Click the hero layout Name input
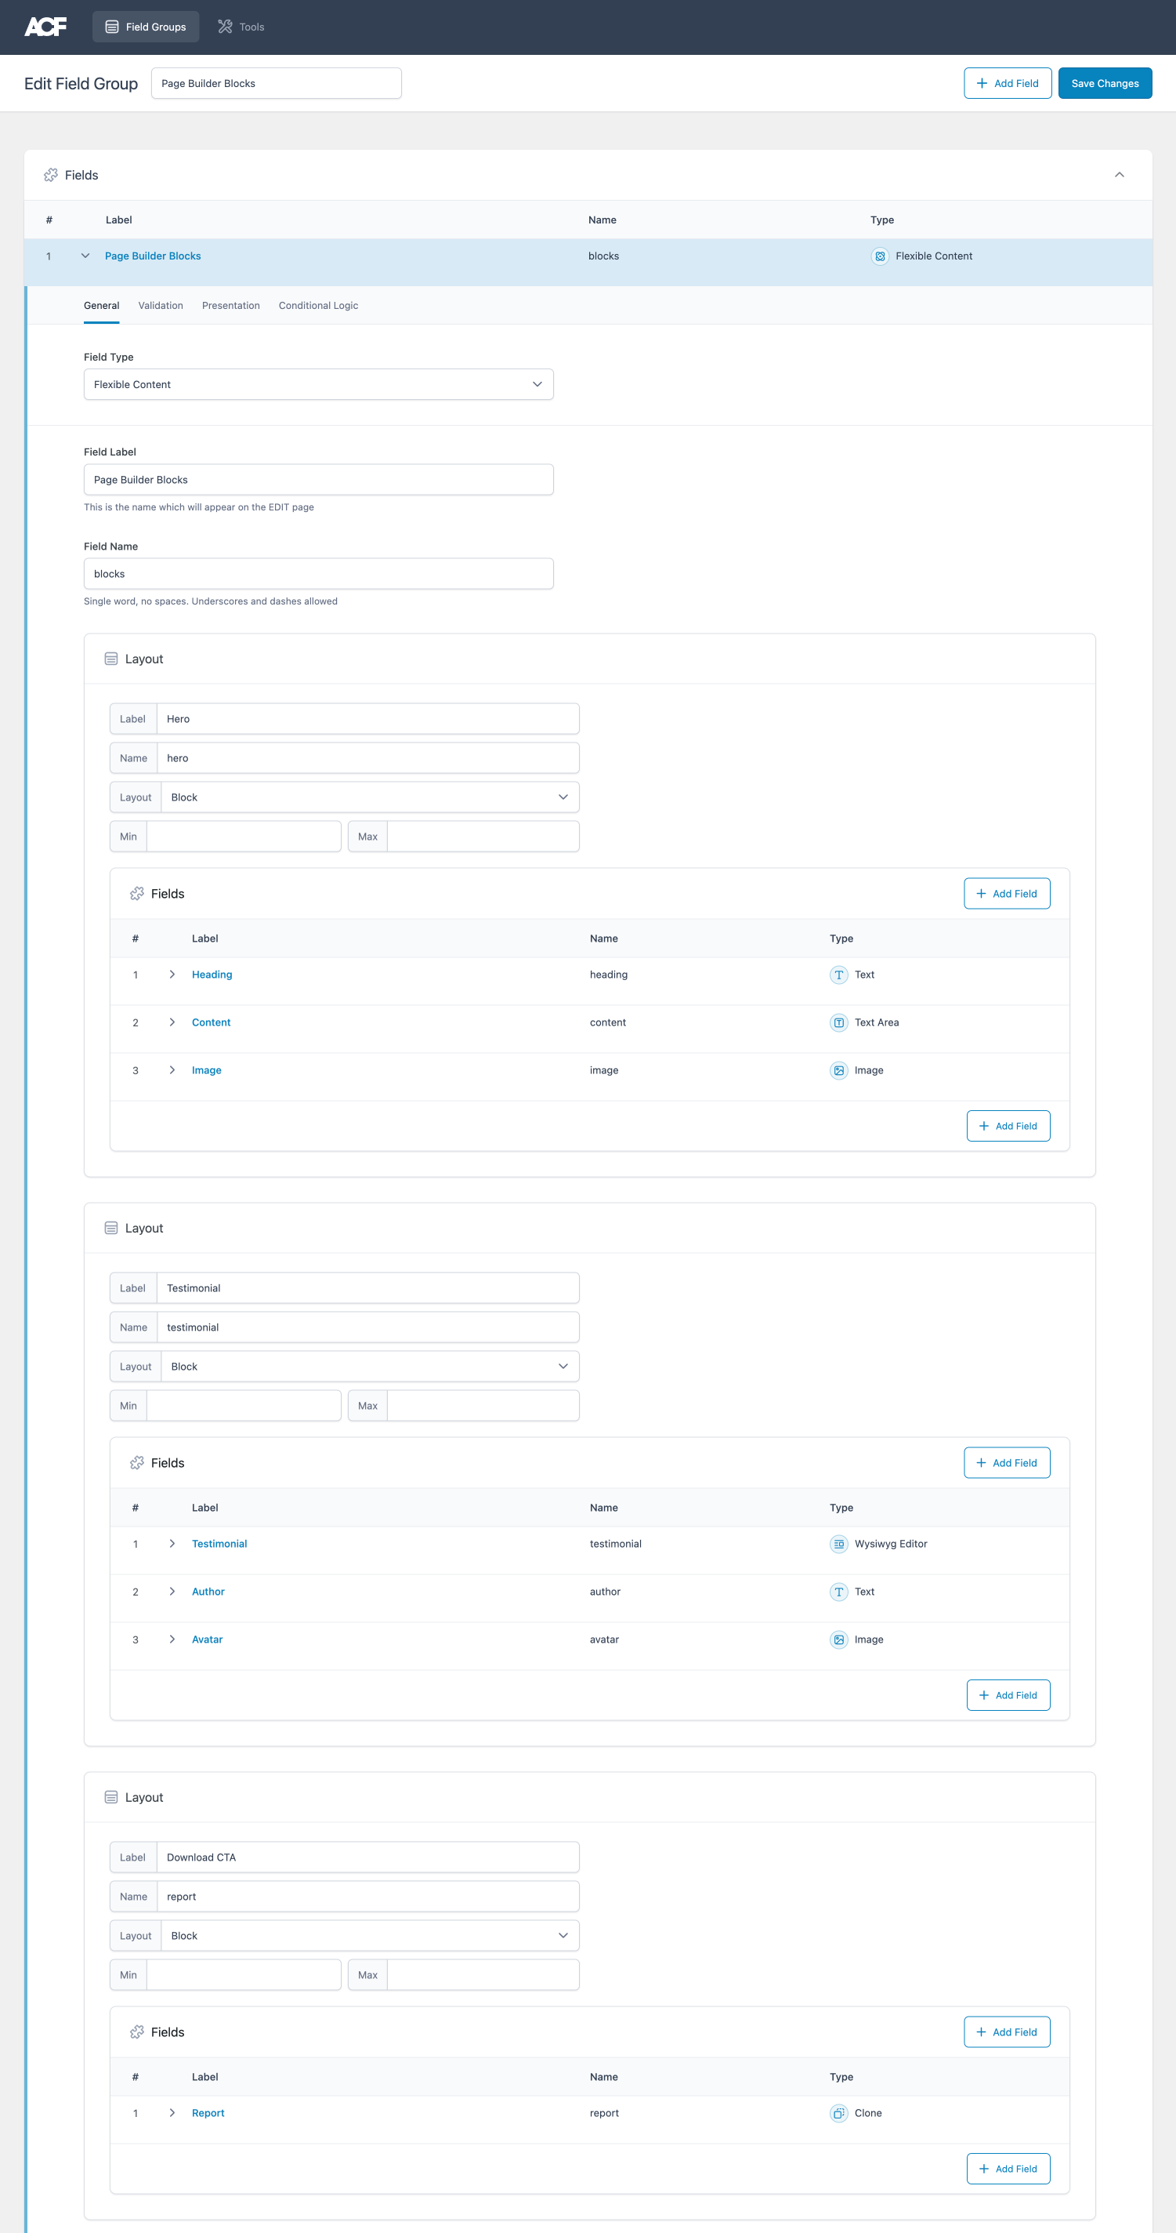 click(x=367, y=758)
